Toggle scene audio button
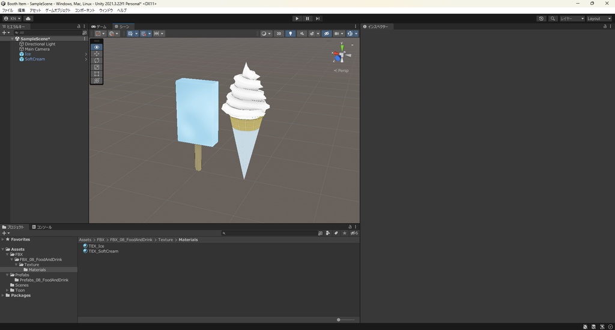This screenshot has height=330, width=615. pos(301,34)
